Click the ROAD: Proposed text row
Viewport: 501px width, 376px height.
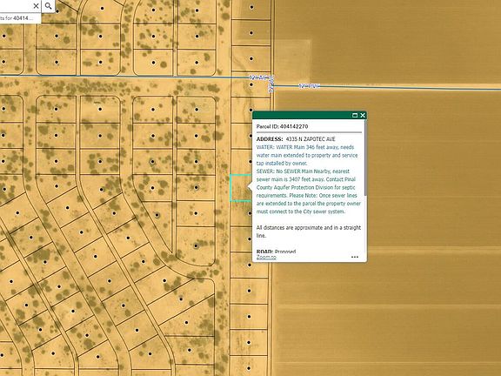click(276, 252)
